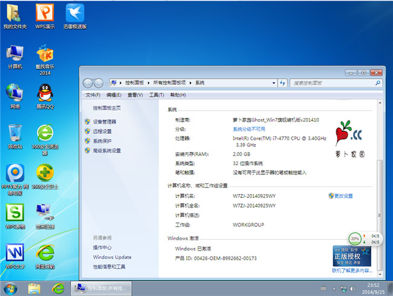Expand the address bar history dropdown
Image resolution: width=393 pixels, height=296 pixels.
click(x=274, y=83)
